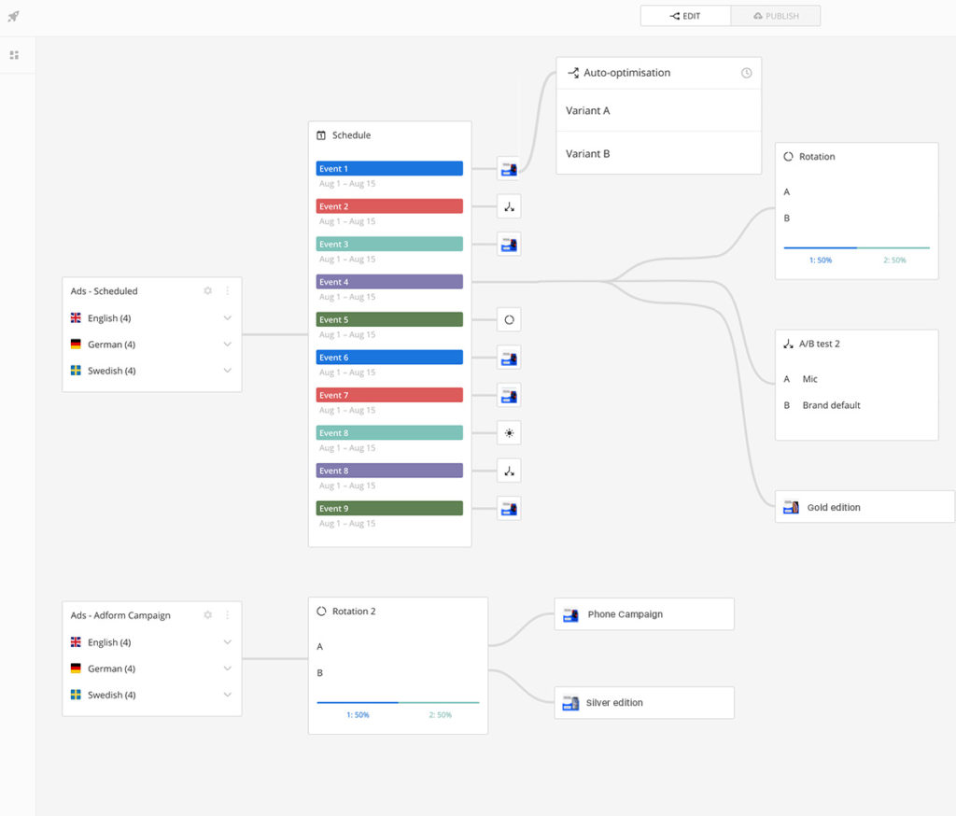
Task: Select the blue Event 1 bar
Action: tap(389, 168)
